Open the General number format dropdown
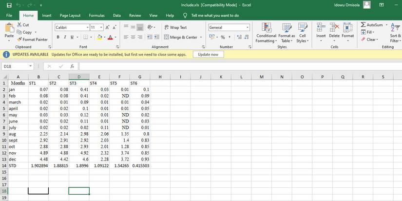Screen dimensions: 402x201 (x=248, y=27)
